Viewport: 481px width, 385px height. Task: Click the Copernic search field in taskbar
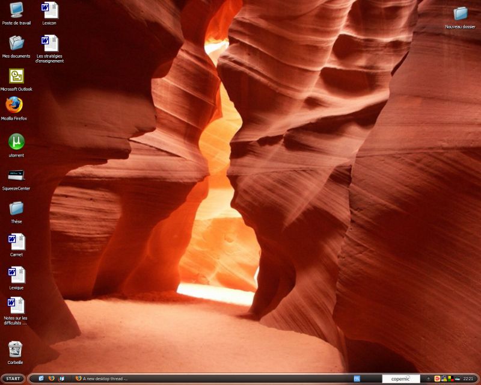[x=400, y=379]
